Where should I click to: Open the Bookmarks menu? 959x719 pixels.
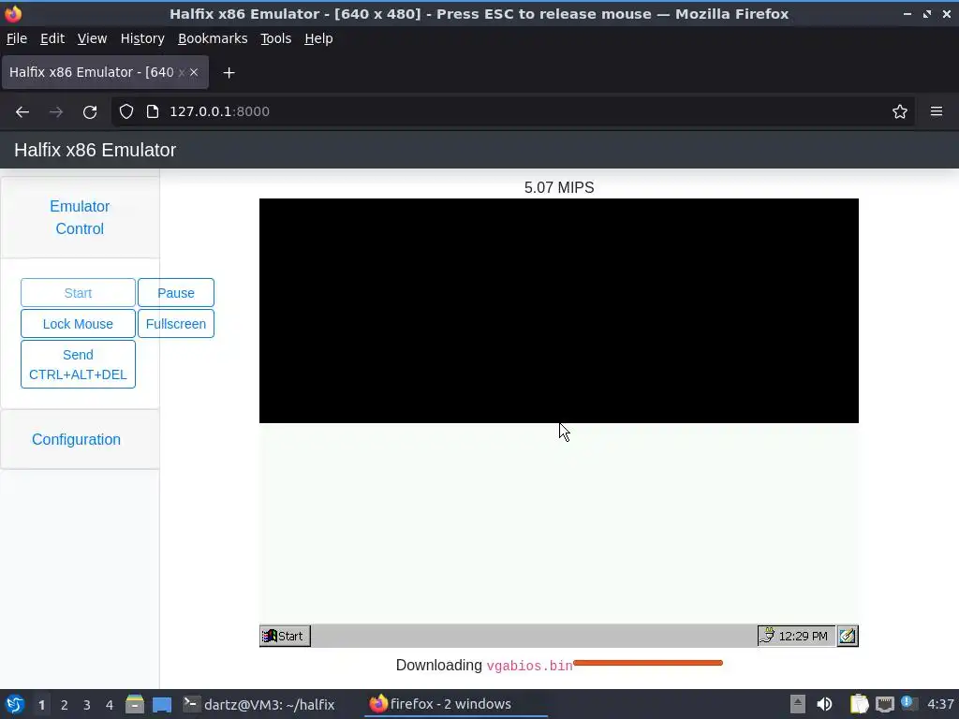(213, 38)
